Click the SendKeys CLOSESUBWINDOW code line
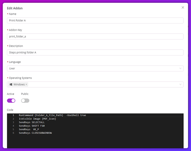This screenshot has height=151, width=191. pyautogui.click(x=35, y=133)
